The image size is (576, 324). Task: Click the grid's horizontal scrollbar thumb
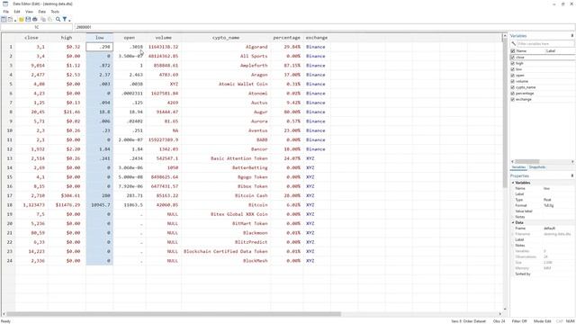[174, 314]
